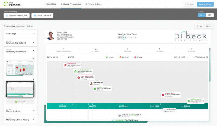Click the Theme layout icon
Screen dimensions: 217x126
(x=35, y=15)
